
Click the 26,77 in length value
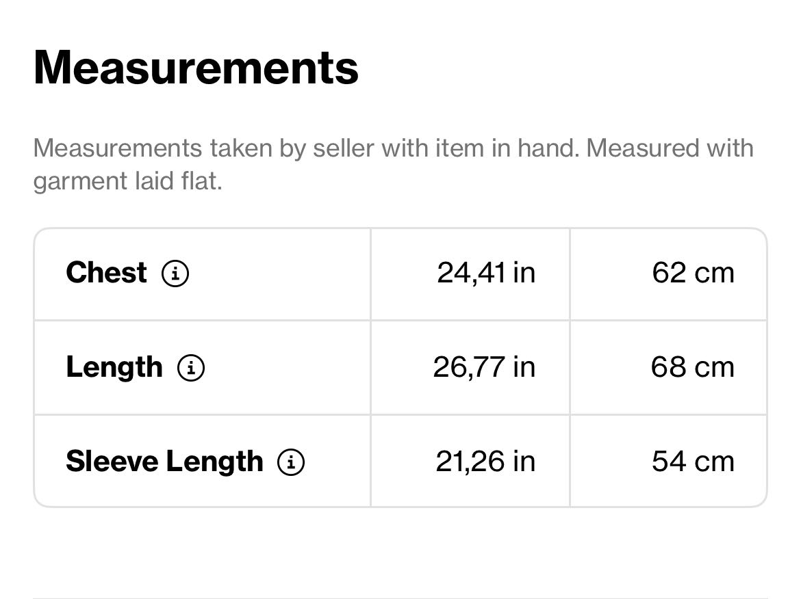(x=484, y=367)
